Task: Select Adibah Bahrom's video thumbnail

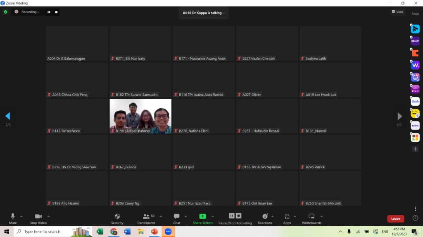Action: [x=140, y=116]
